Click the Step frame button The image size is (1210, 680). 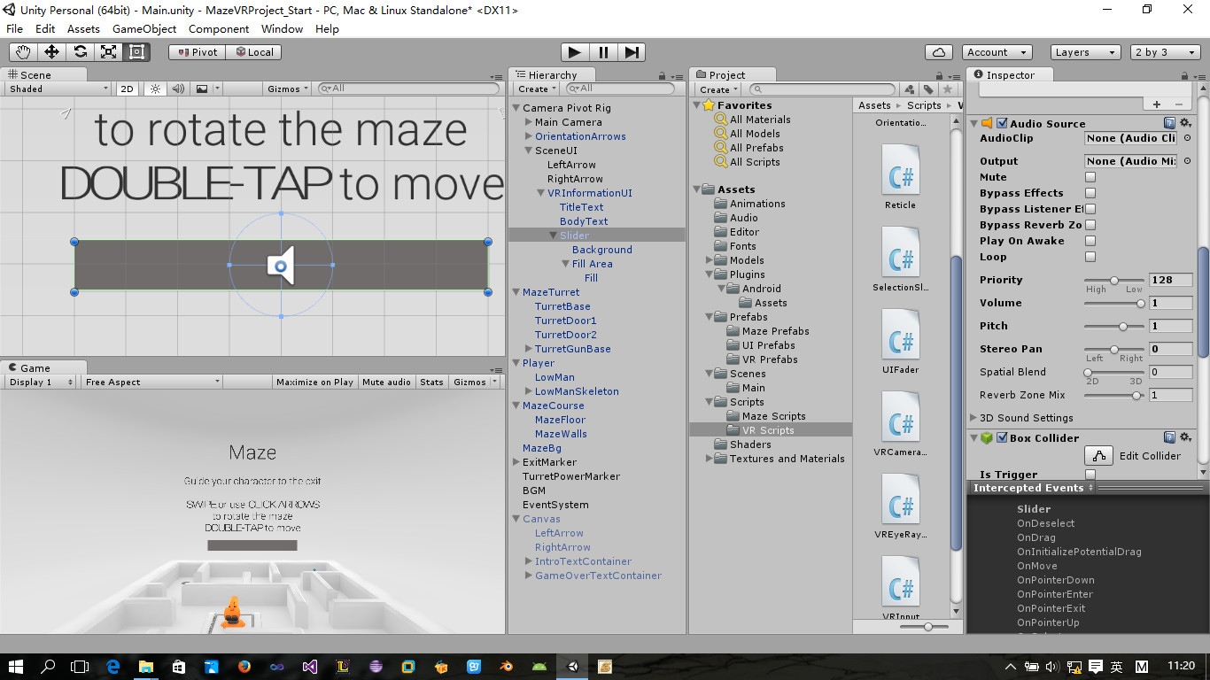(x=632, y=52)
